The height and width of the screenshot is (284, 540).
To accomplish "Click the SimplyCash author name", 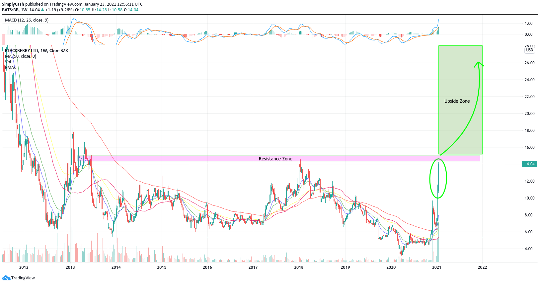I will click(13, 4).
